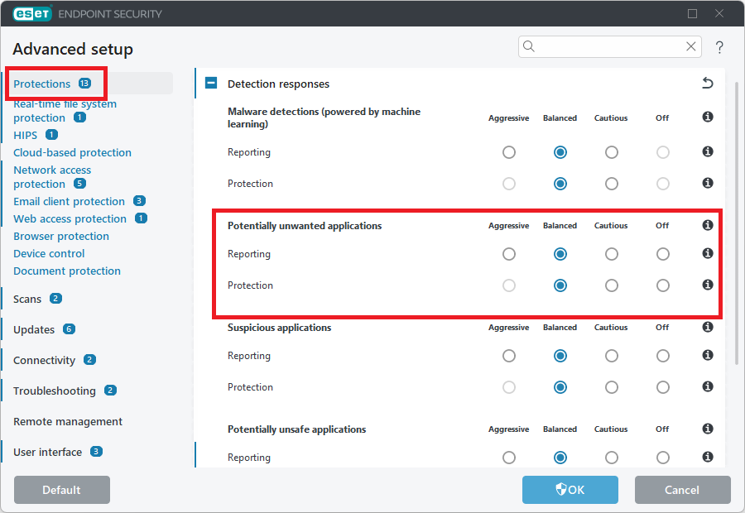Click the settings pane vertical scrollbar
The width and height of the screenshot is (745, 513).
[x=737, y=223]
